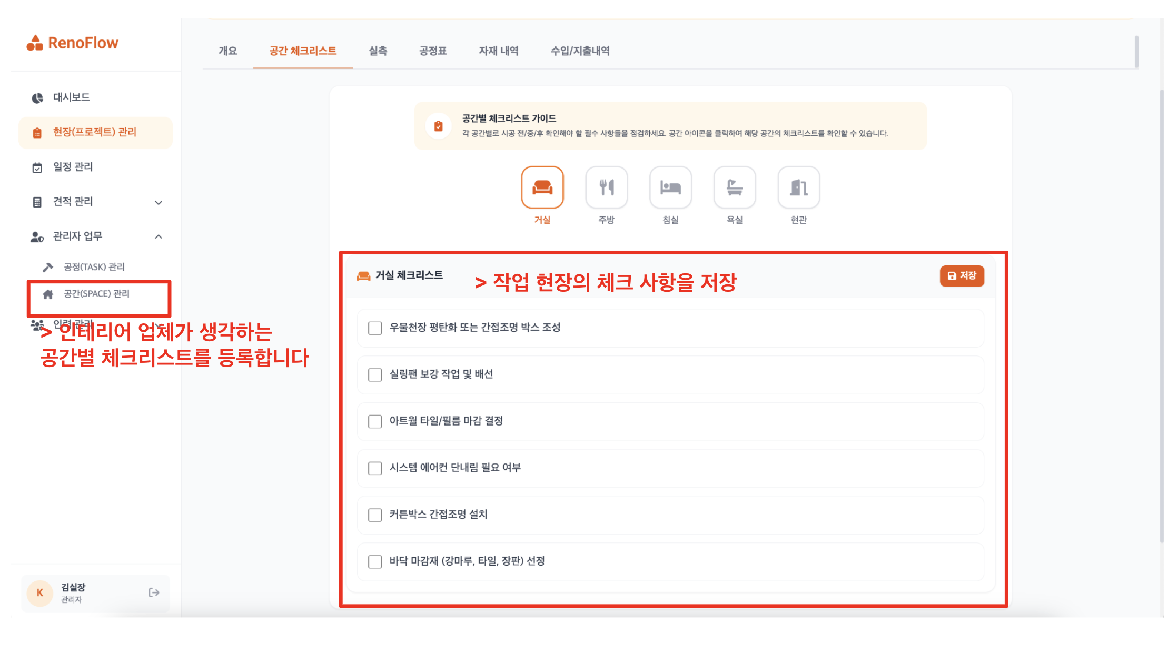The width and height of the screenshot is (1168, 652).
Task: Open 대시보드 from the sidebar
Action: (x=71, y=97)
